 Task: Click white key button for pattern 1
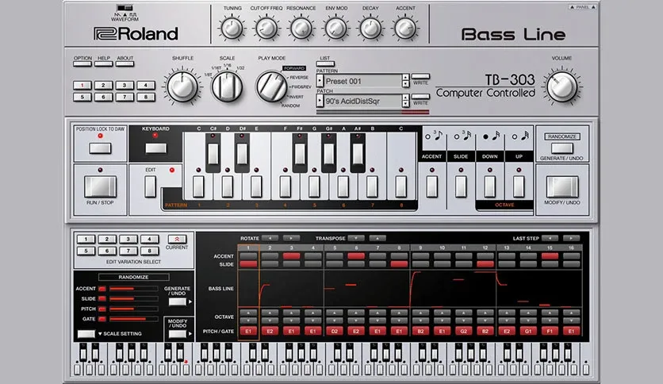[x=198, y=187]
